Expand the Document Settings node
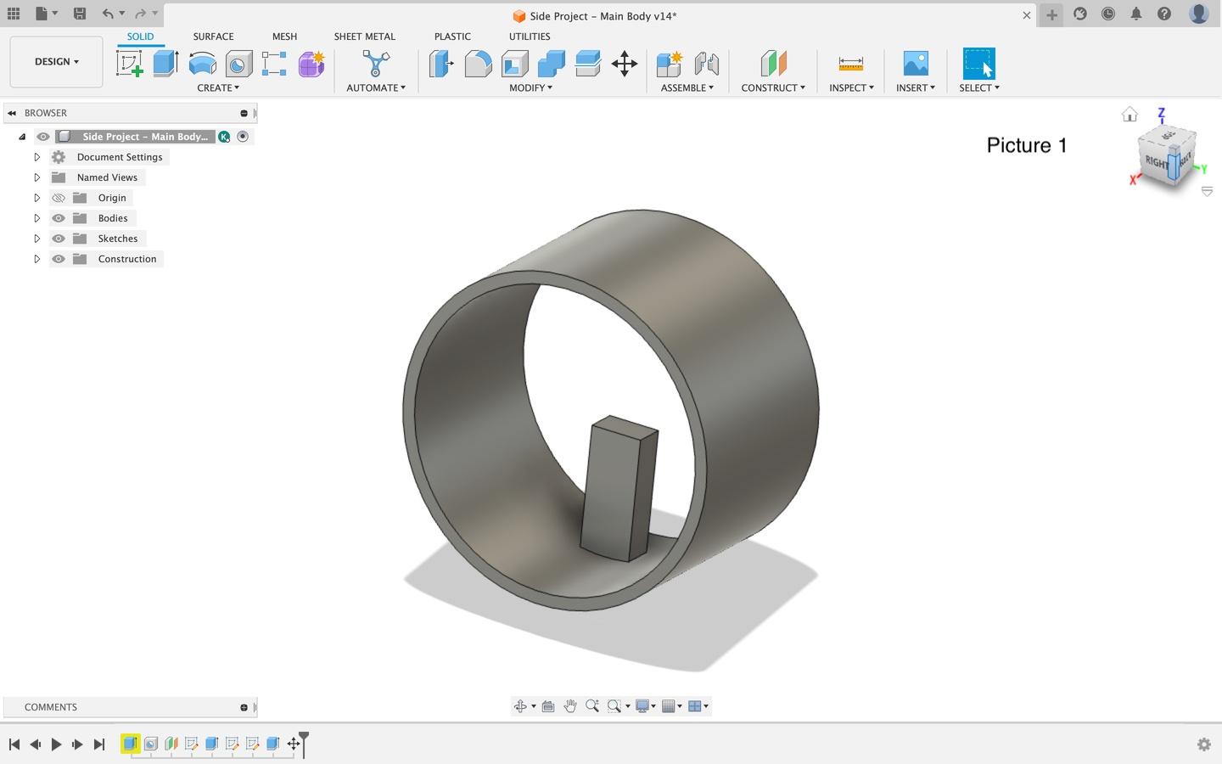Image resolution: width=1222 pixels, height=764 pixels. (x=36, y=157)
